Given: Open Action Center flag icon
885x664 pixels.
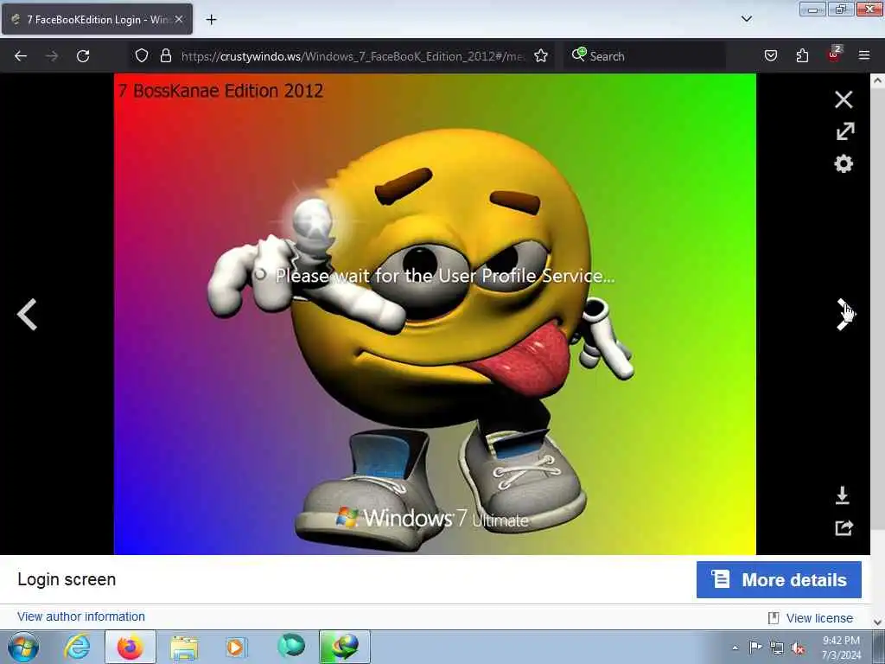Looking at the screenshot, I should [x=754, y=648].
